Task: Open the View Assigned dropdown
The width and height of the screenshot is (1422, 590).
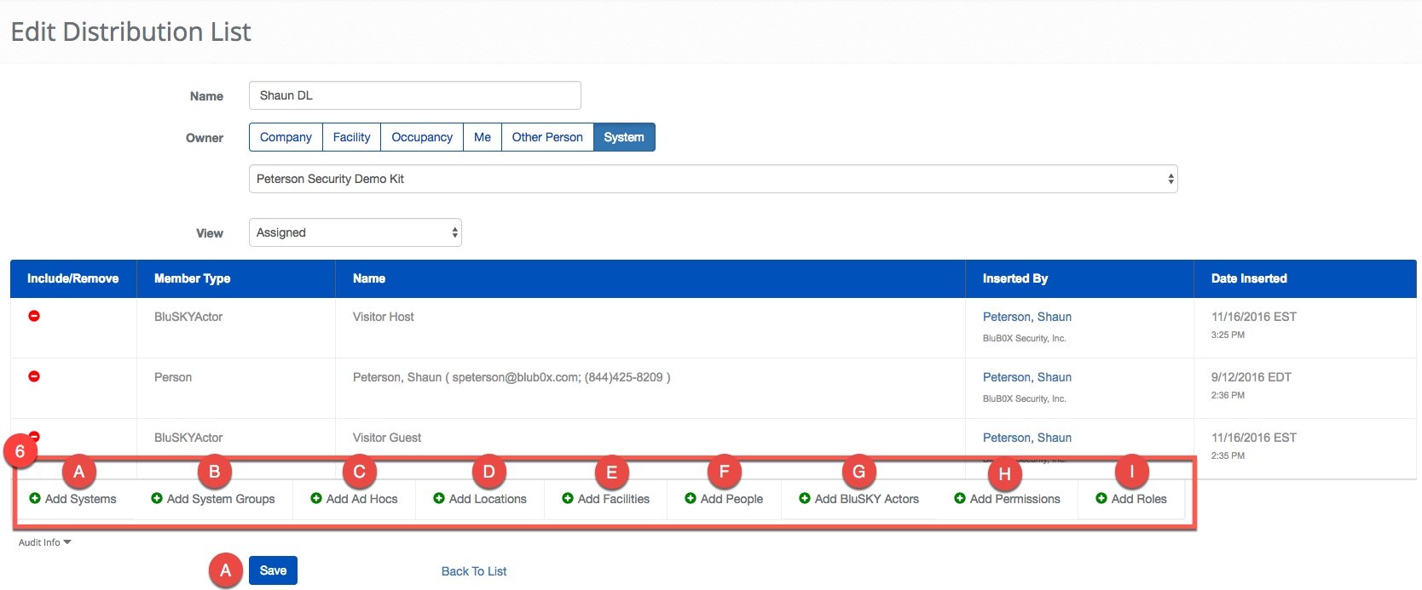Action: pos(355,232)
